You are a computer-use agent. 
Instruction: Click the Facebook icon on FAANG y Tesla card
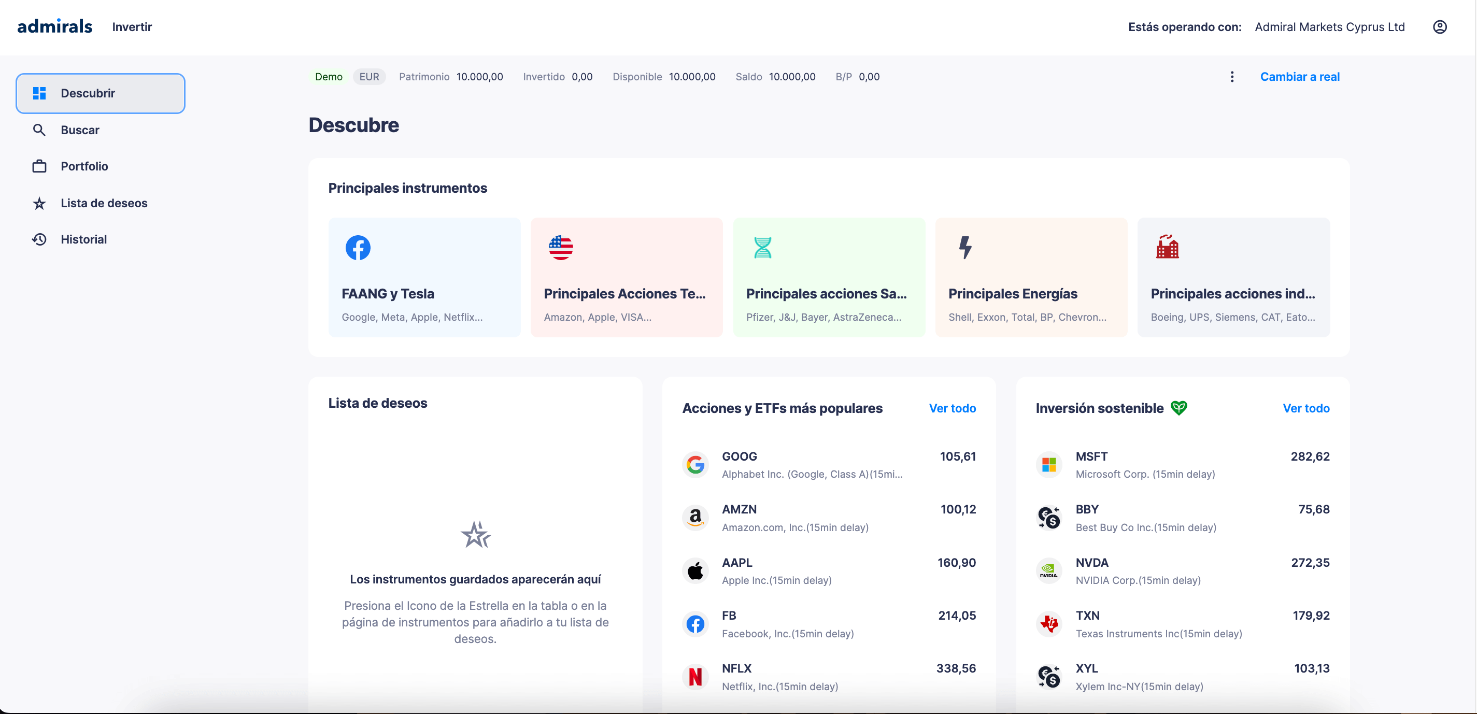358,248
